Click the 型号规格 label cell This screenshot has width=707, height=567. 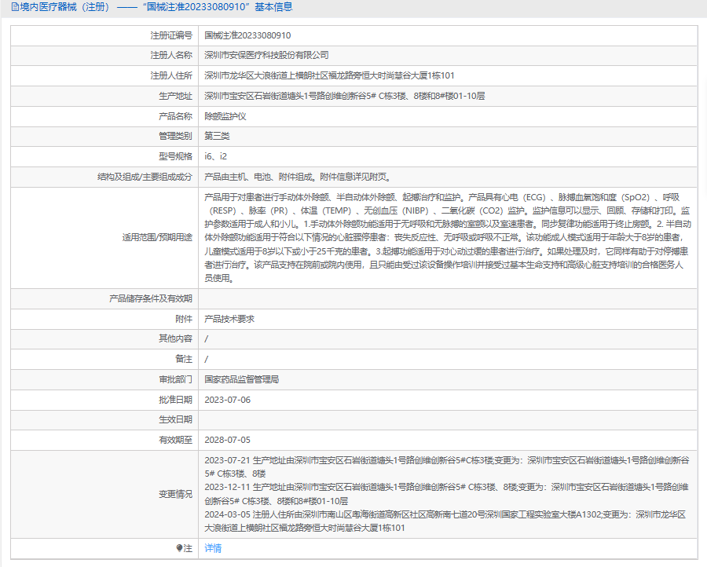pos(104,156)
